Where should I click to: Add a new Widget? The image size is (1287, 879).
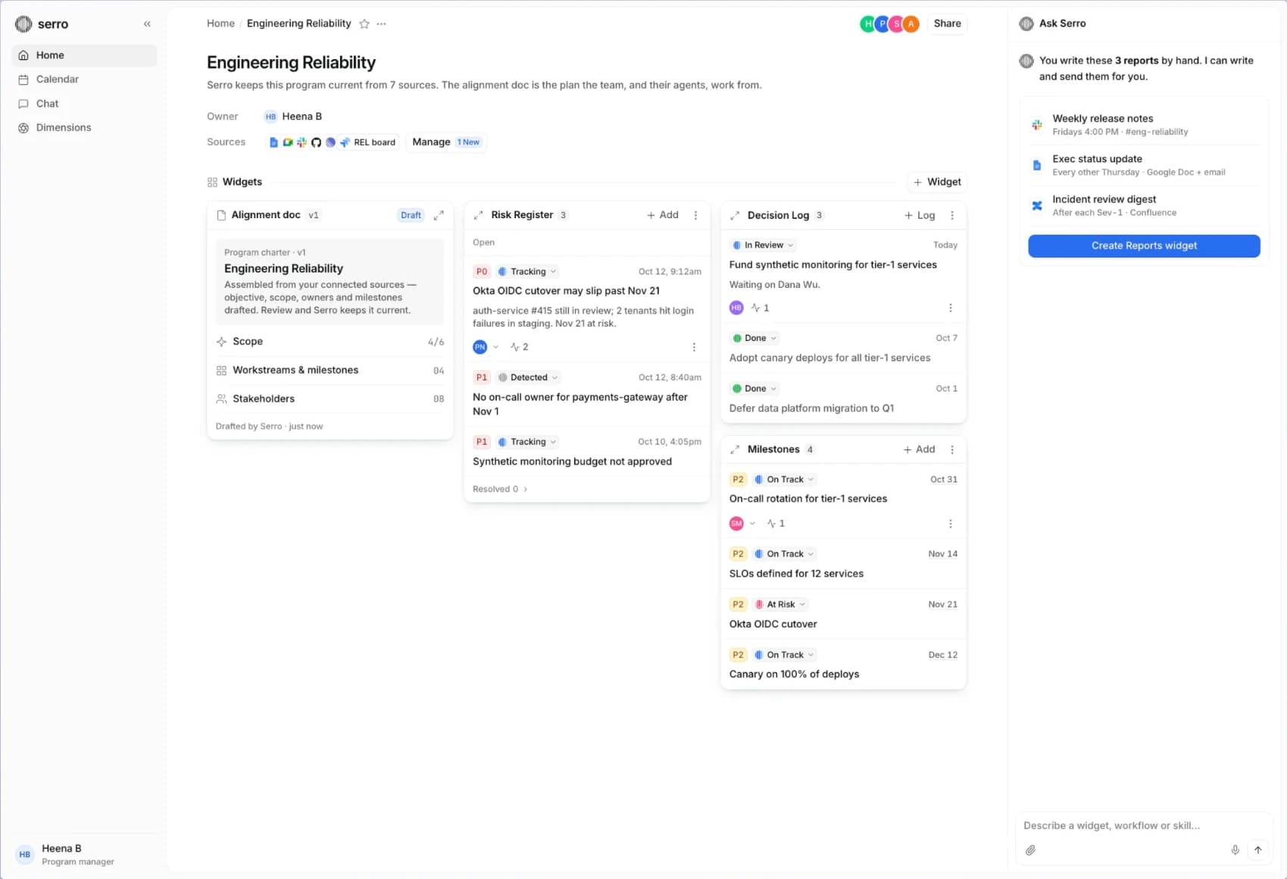point(937,182)
